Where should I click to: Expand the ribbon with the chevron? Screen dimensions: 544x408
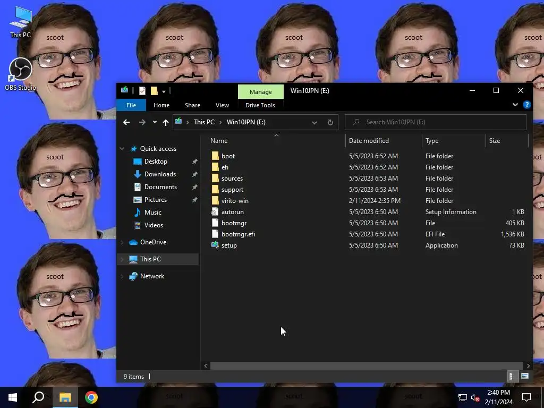(515, 105)
